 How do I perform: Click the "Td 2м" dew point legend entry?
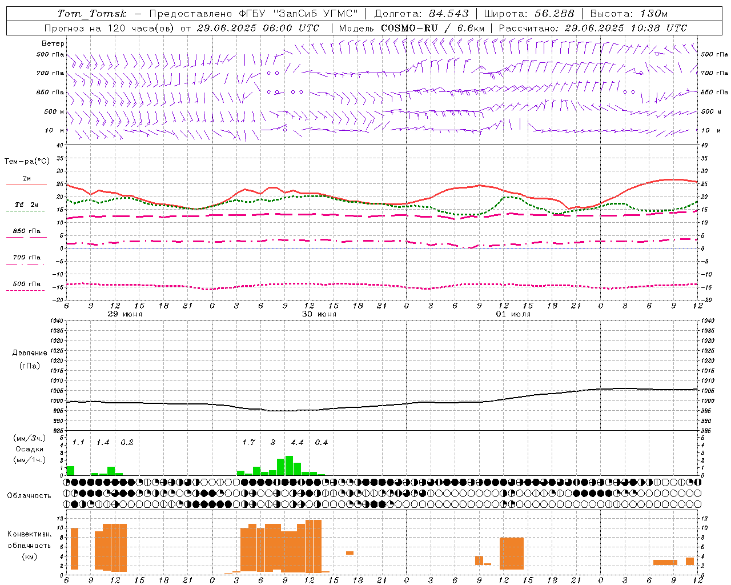tap(27, 205)
